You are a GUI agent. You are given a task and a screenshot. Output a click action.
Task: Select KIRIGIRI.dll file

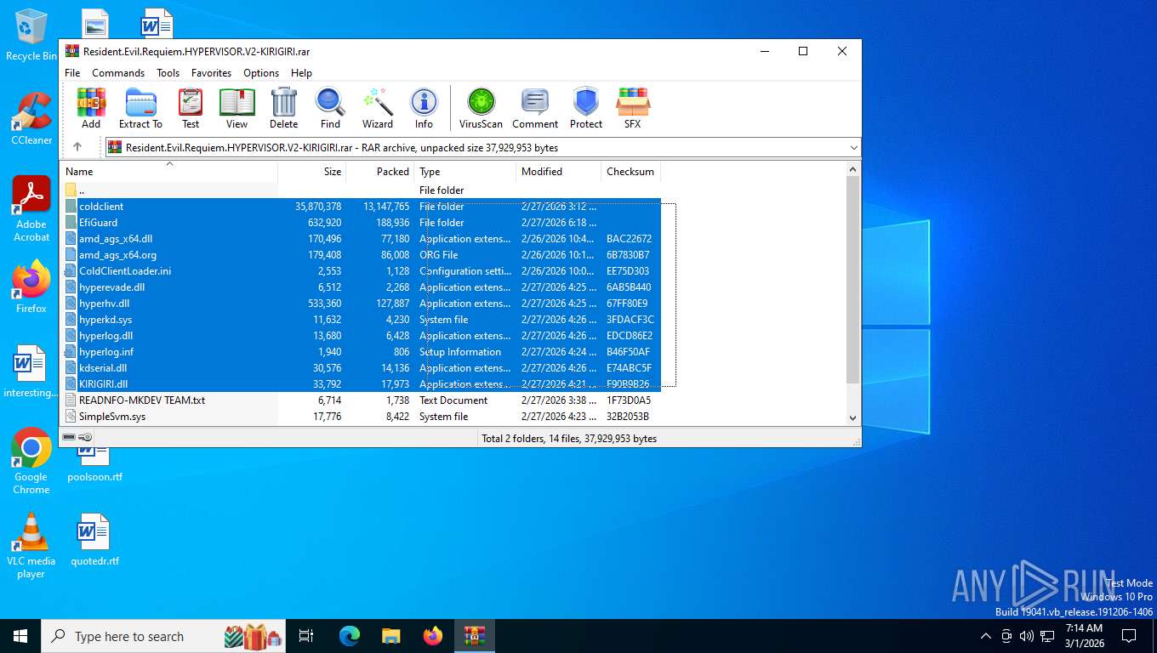360,384
